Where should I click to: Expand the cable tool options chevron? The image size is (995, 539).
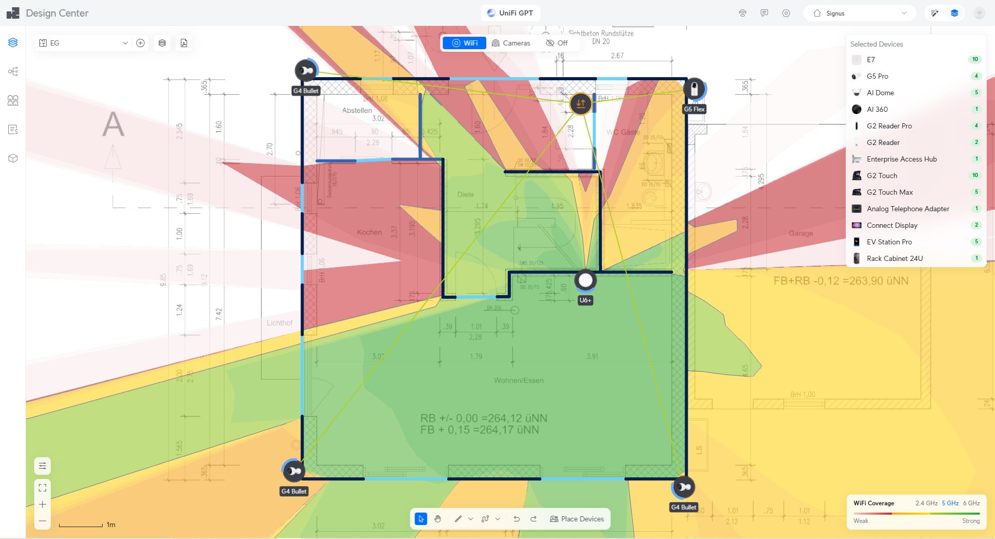(x=497, y=519)
